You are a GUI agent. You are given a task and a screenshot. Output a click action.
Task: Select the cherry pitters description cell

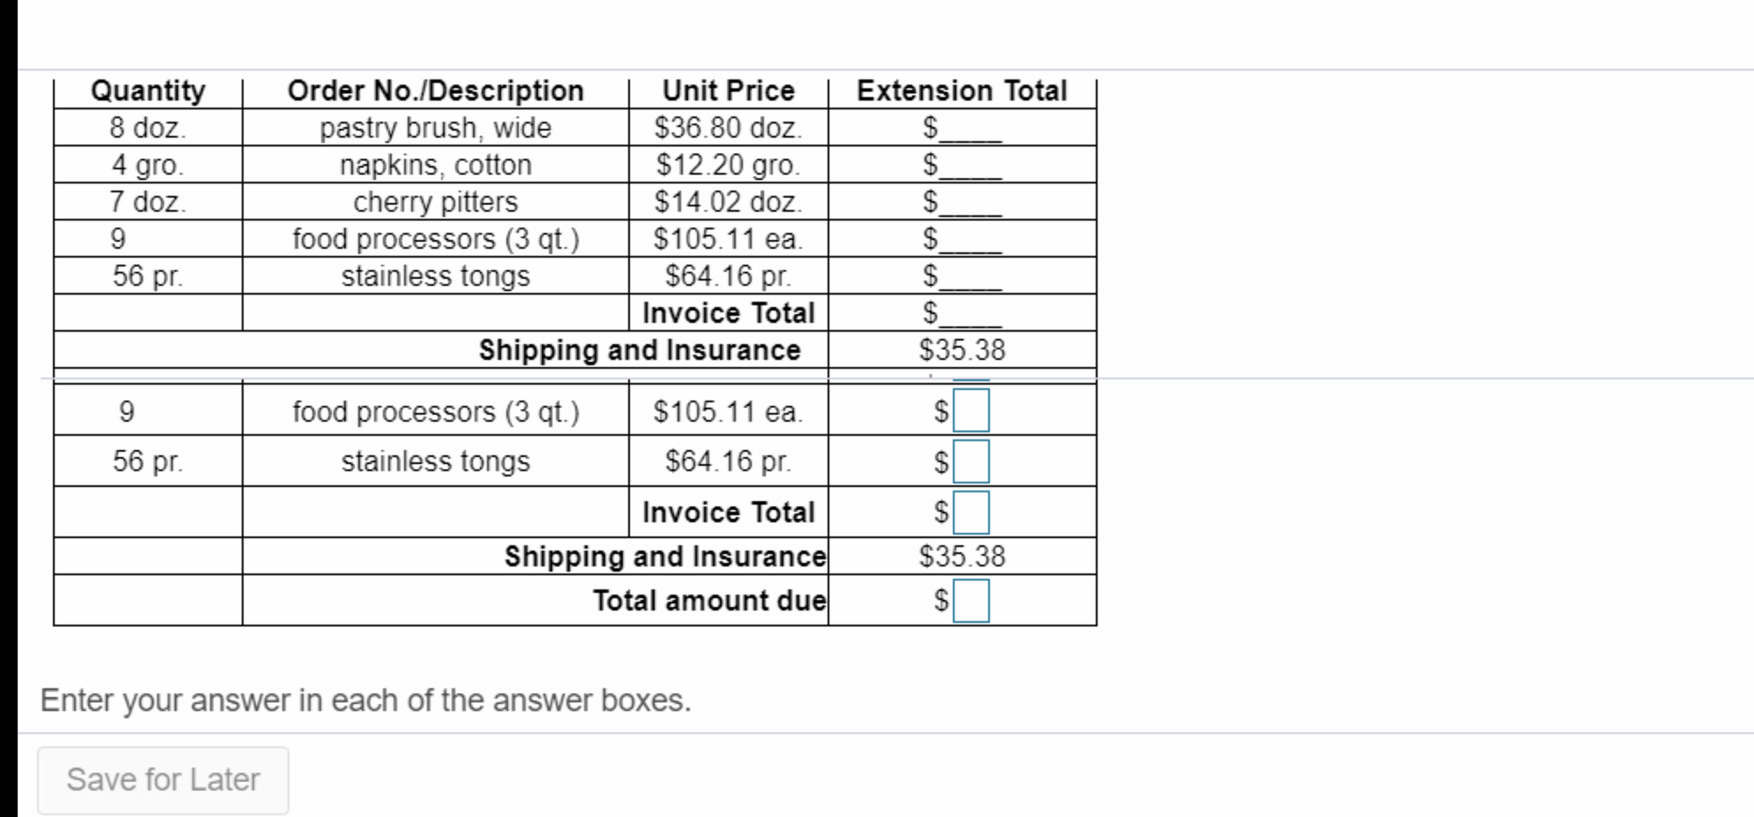click(x=436, y=202)
